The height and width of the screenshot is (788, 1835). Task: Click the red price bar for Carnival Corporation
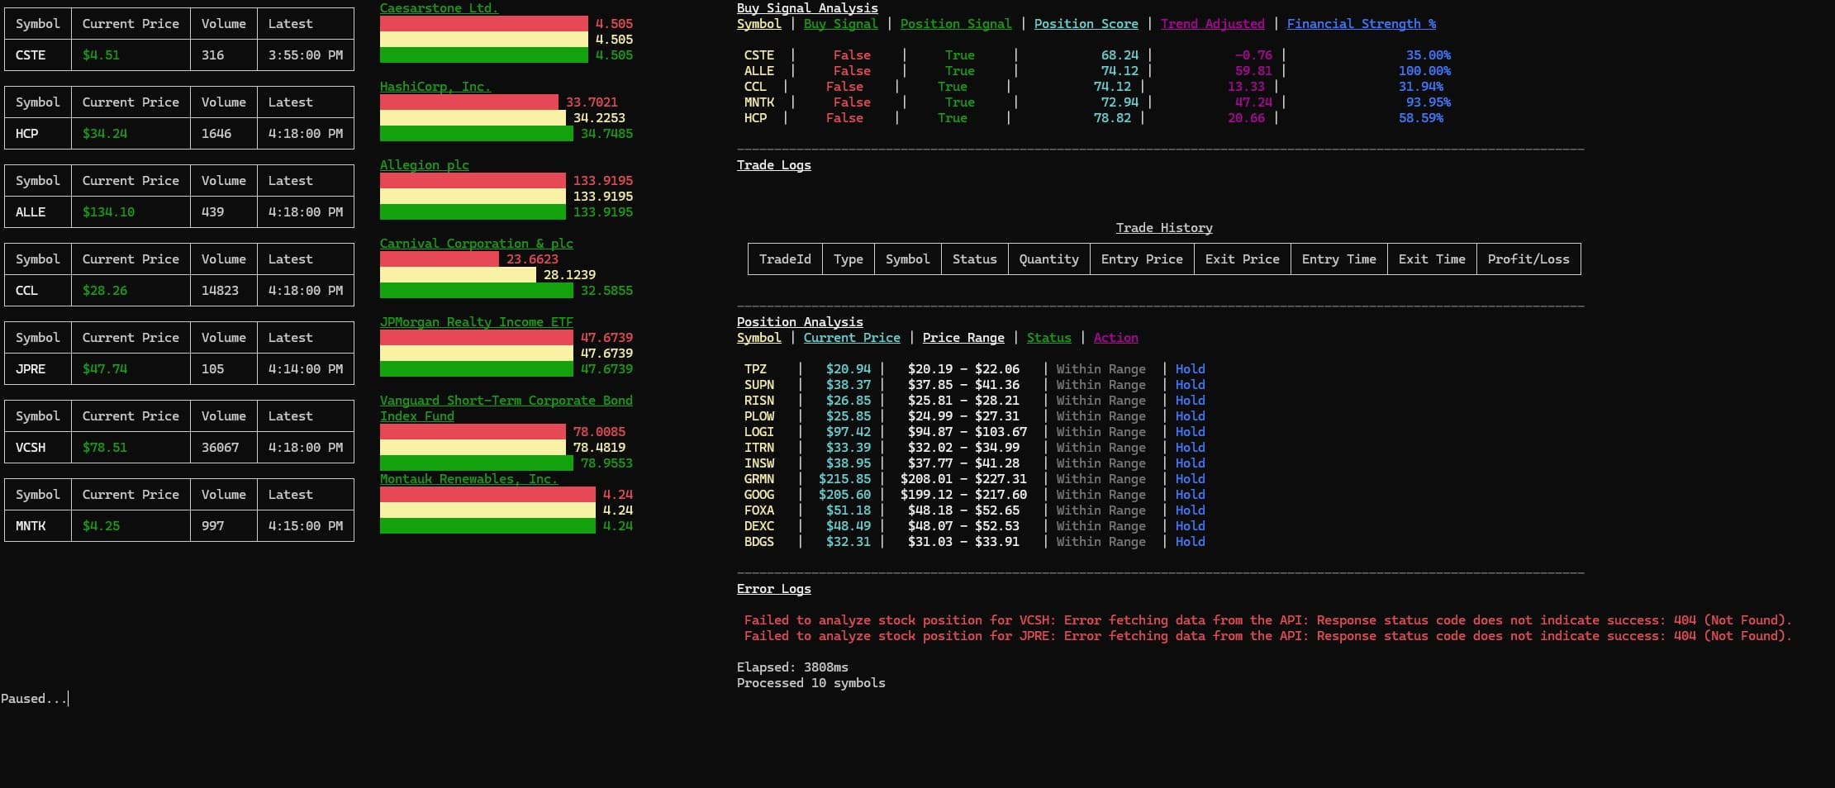439,259
